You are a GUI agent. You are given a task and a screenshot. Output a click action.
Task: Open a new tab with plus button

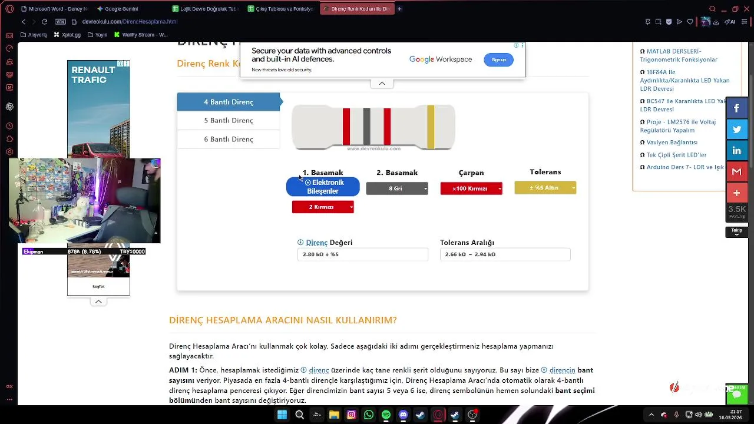[x=399, y=9]
